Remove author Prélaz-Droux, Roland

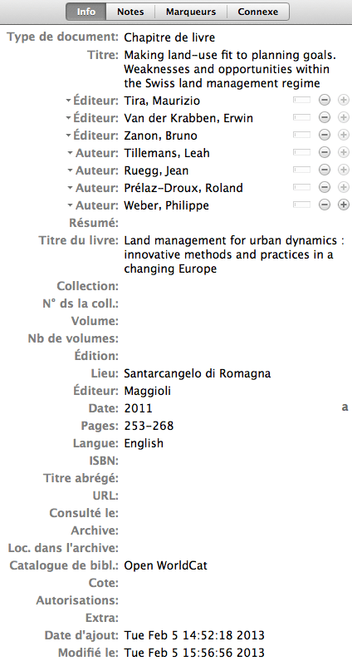pos(325,188)
